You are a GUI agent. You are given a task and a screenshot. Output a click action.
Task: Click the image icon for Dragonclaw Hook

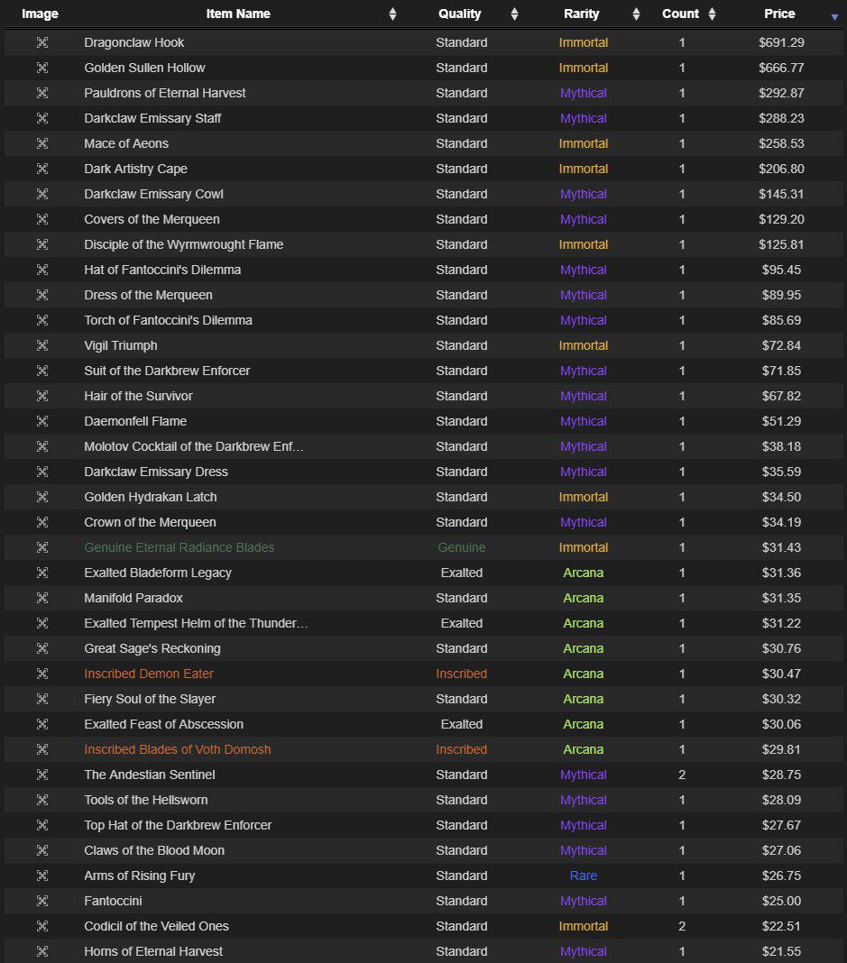click(x=41, y=42)
